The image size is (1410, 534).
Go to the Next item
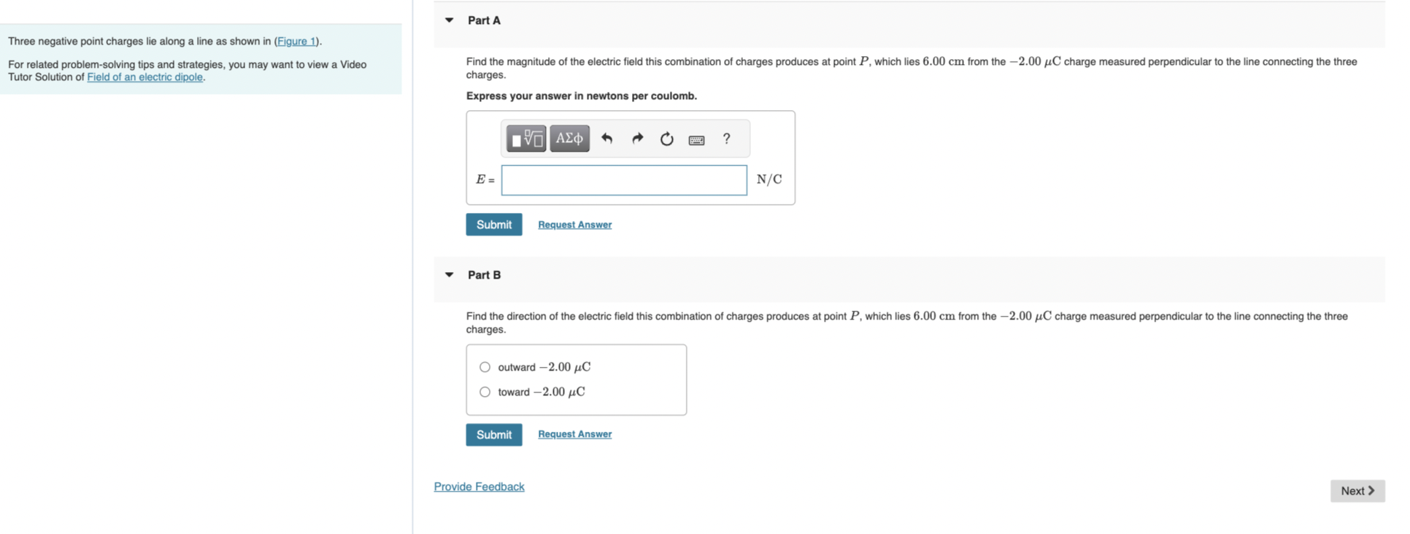(x=1356, y=490)
